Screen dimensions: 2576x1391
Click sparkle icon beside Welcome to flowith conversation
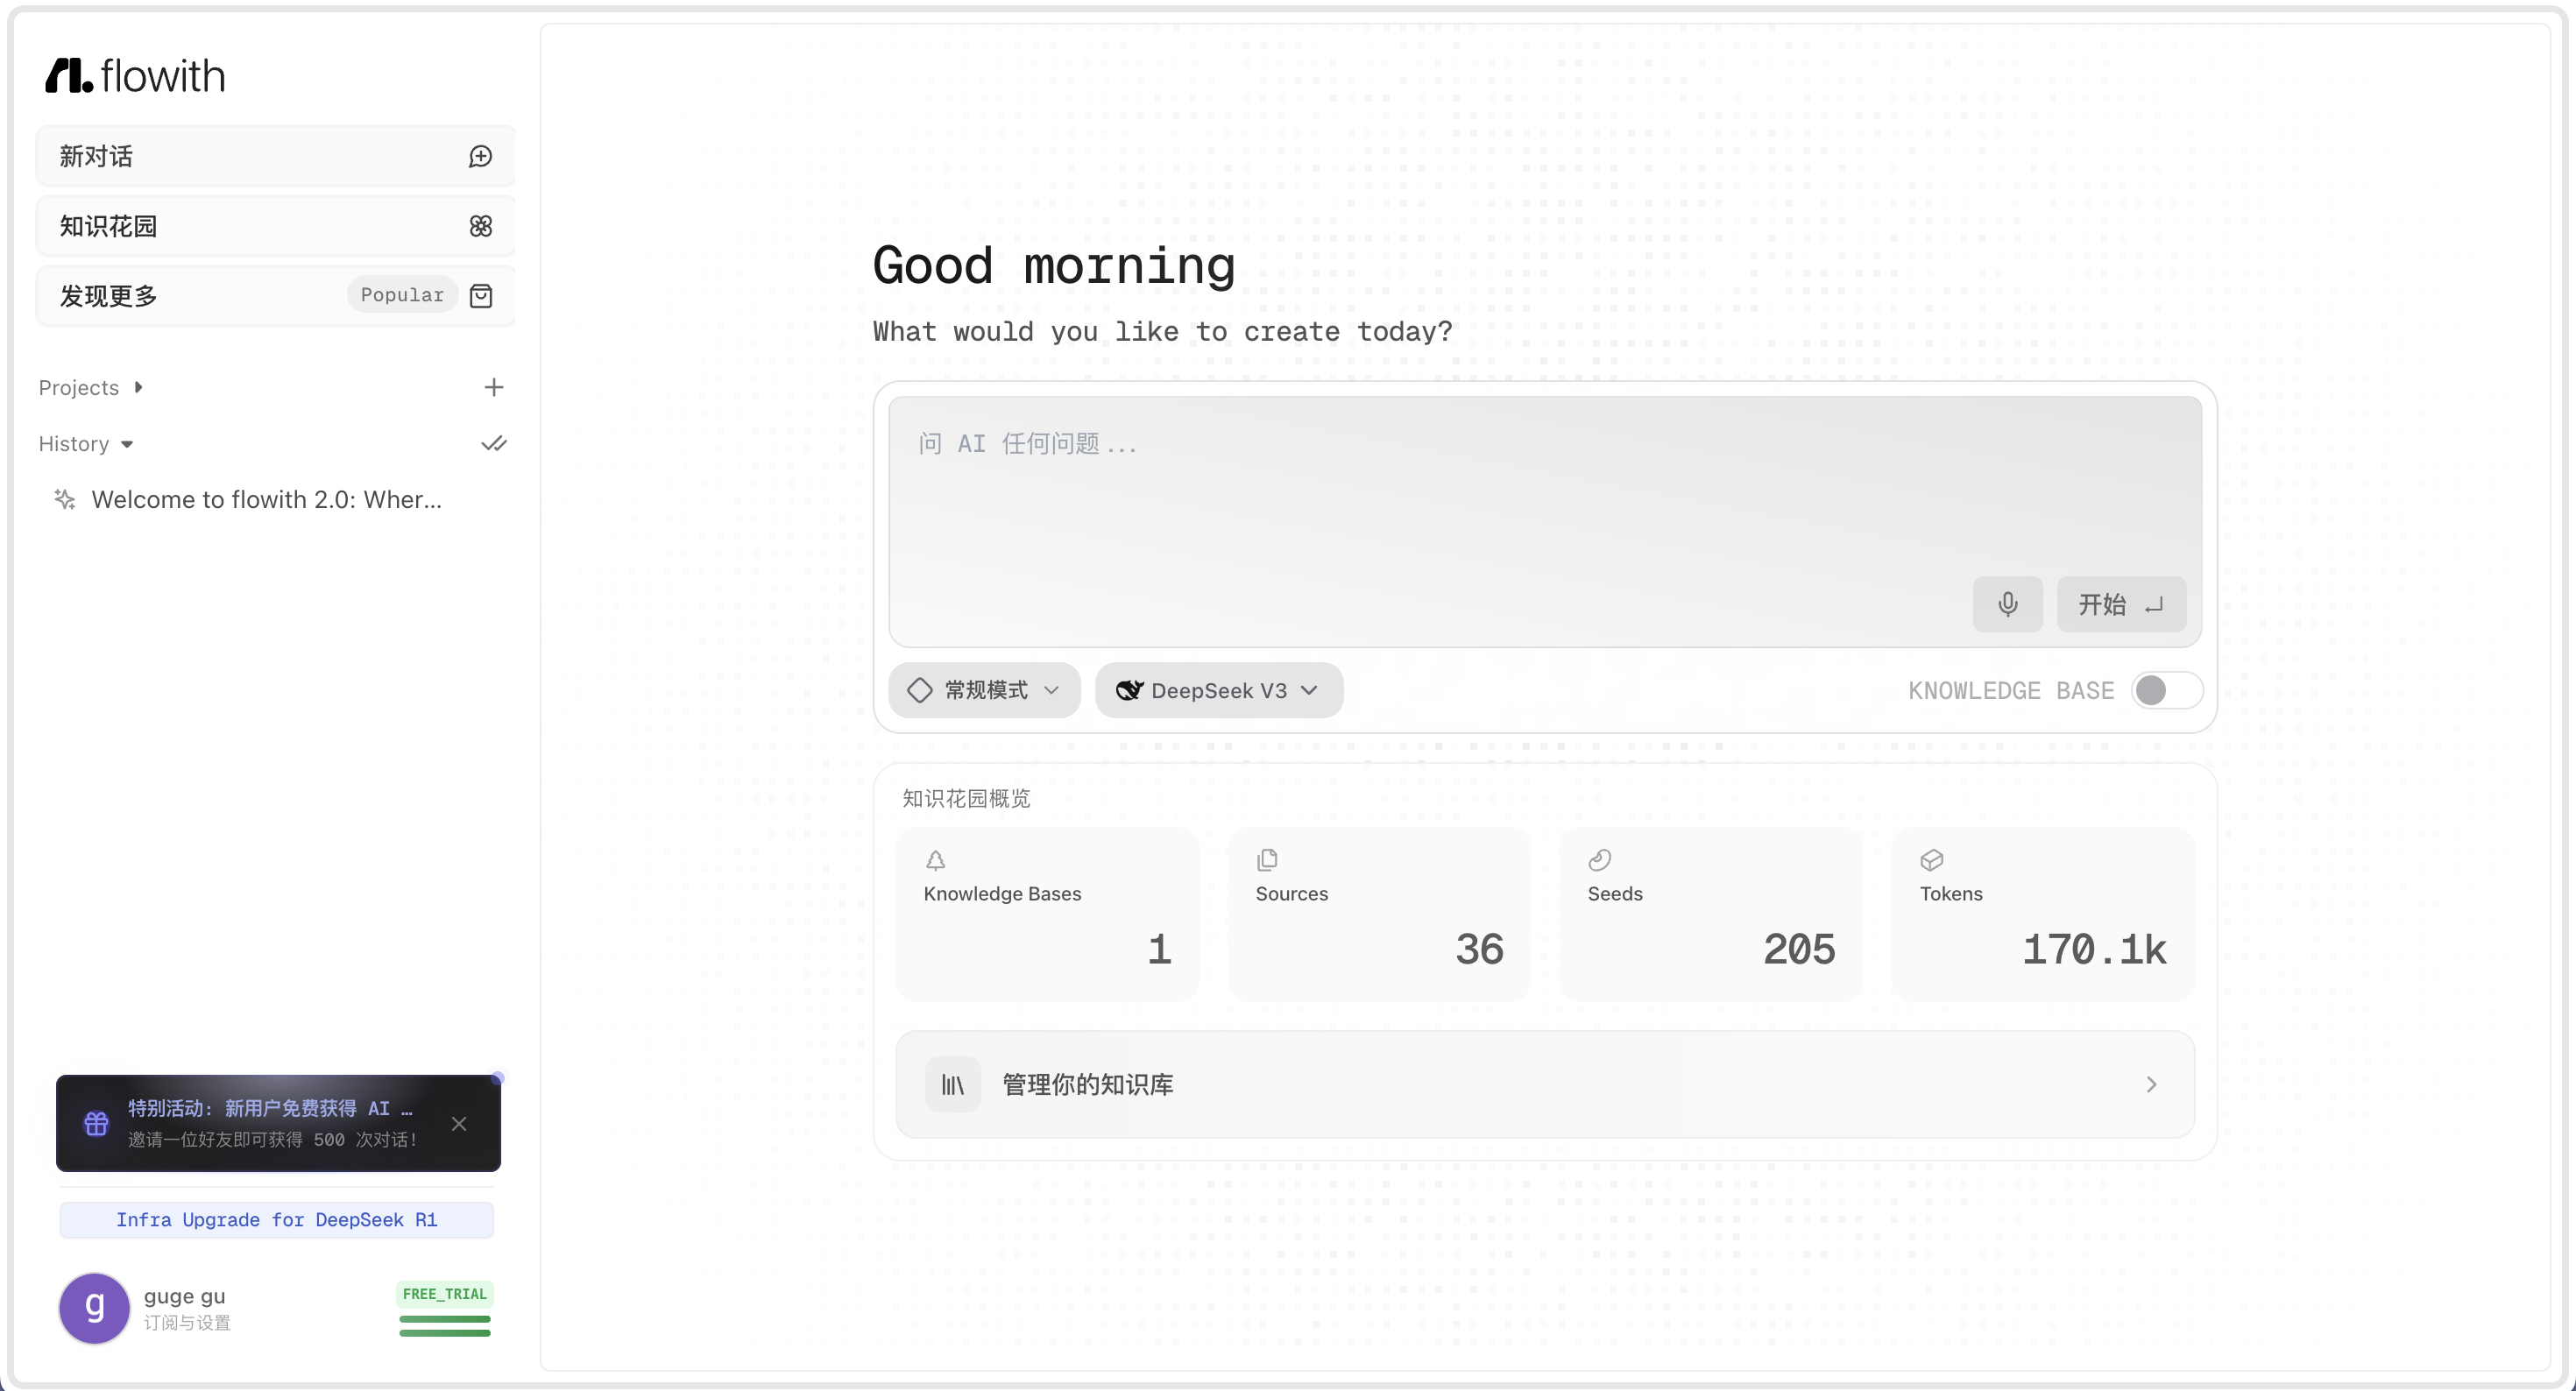click(65, 499)
